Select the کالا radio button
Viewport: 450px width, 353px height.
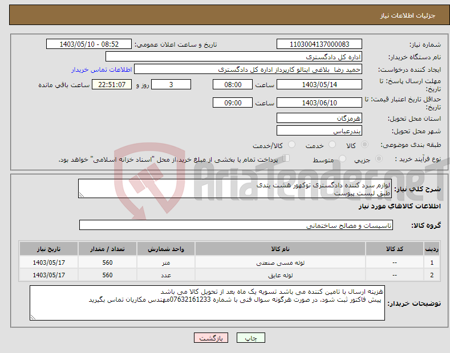364,145
